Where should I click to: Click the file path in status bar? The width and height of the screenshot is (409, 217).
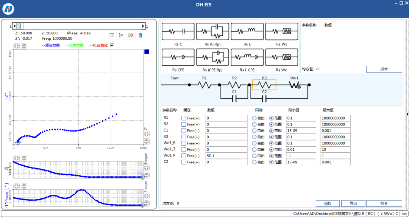[350, 214]
